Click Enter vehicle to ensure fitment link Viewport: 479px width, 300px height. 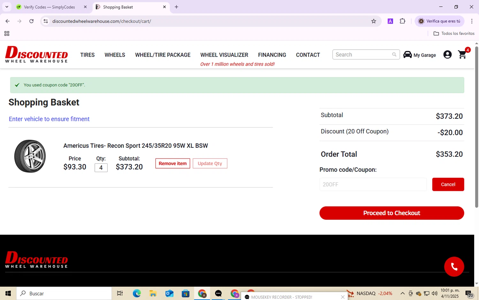pos(49,119)
